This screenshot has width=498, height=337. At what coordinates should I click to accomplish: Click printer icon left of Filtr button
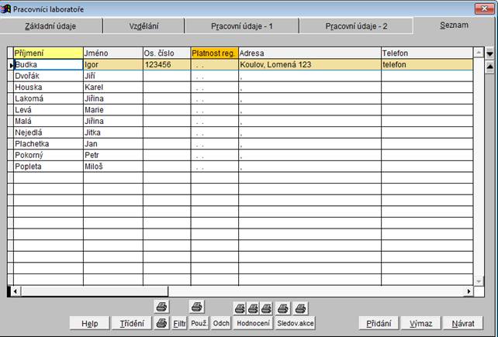point(161,323)
